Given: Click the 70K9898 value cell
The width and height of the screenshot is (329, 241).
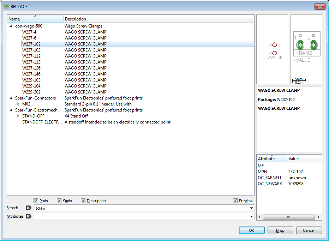Looking at the screenshot, I should (x=296, y=184).
